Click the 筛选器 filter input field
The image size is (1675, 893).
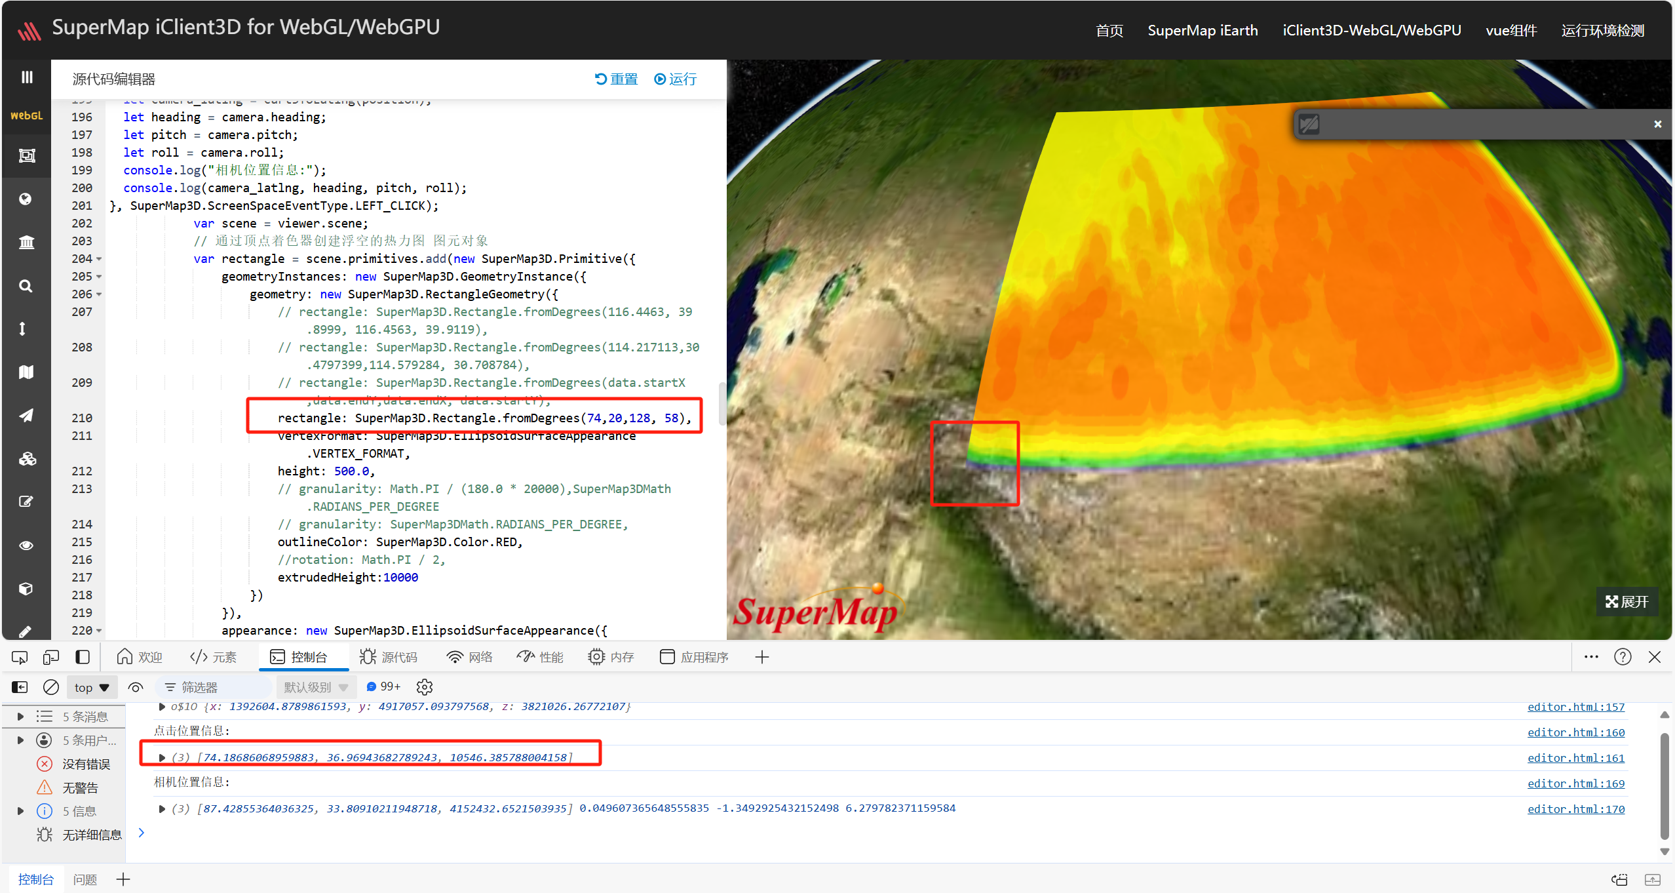click(216, 687)
